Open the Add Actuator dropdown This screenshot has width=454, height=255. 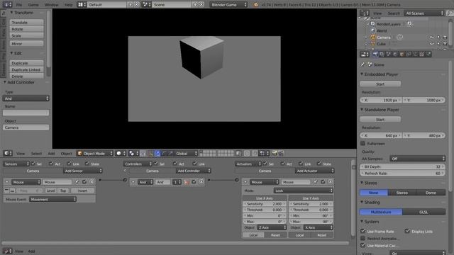315,171
